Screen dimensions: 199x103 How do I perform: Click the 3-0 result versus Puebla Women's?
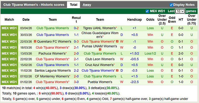click(76, 82)
